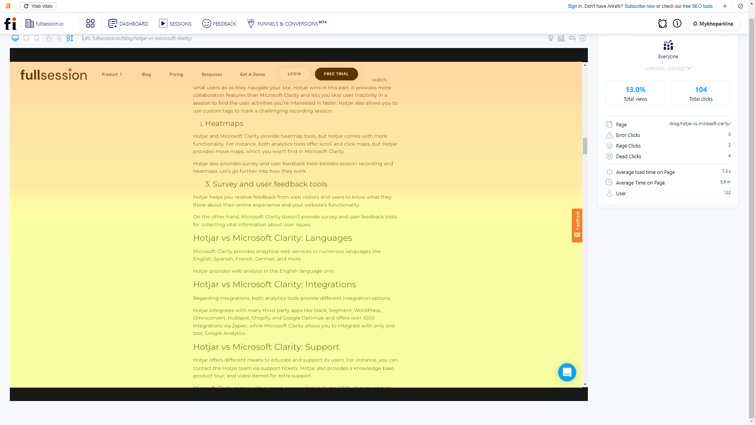Select the desktop device view
This screenshot has width=755, height=425.
pos(15,38)
